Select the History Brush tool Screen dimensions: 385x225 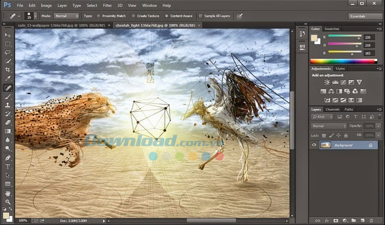tap(8, 114)
